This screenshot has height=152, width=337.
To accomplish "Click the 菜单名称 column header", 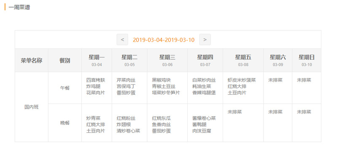I will click(32, 60).
